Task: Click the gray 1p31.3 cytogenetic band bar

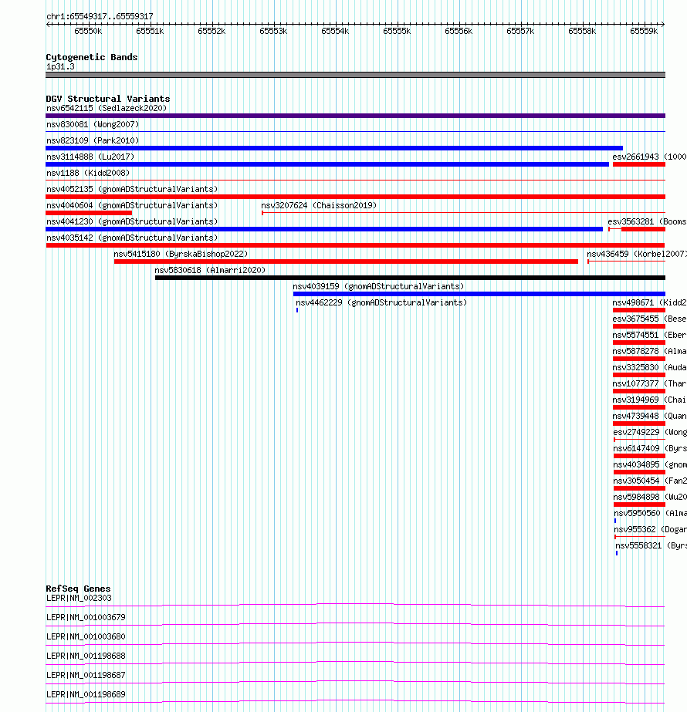Action: point(355,75)
